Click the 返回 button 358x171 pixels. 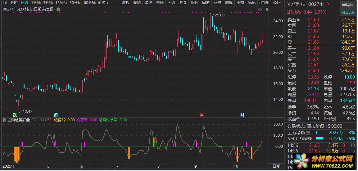[x=277, y=3]
